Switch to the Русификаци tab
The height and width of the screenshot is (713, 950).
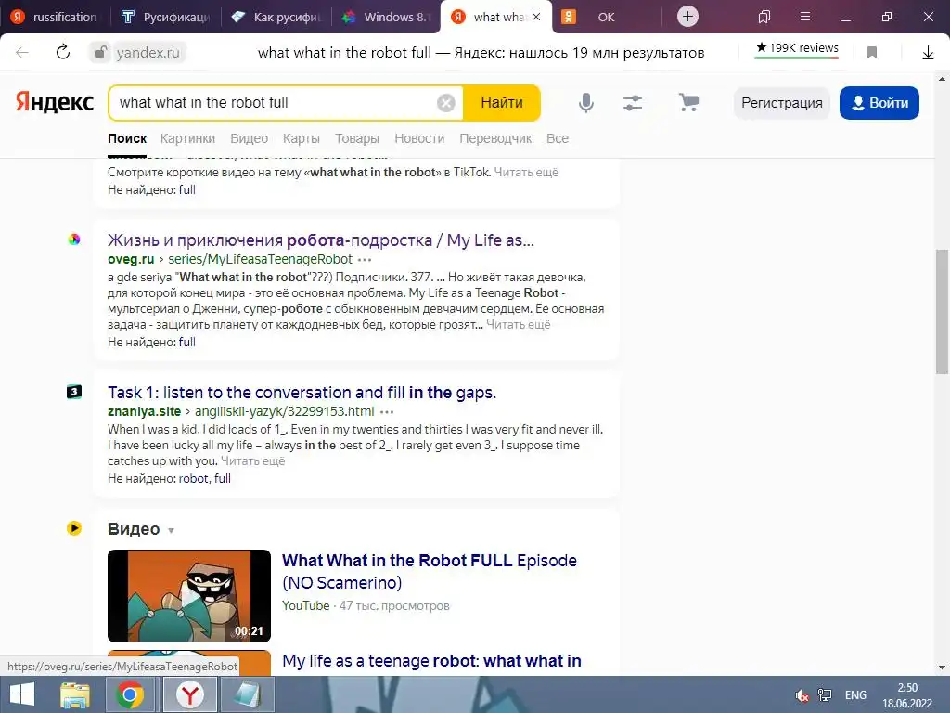tap(165, 17)
